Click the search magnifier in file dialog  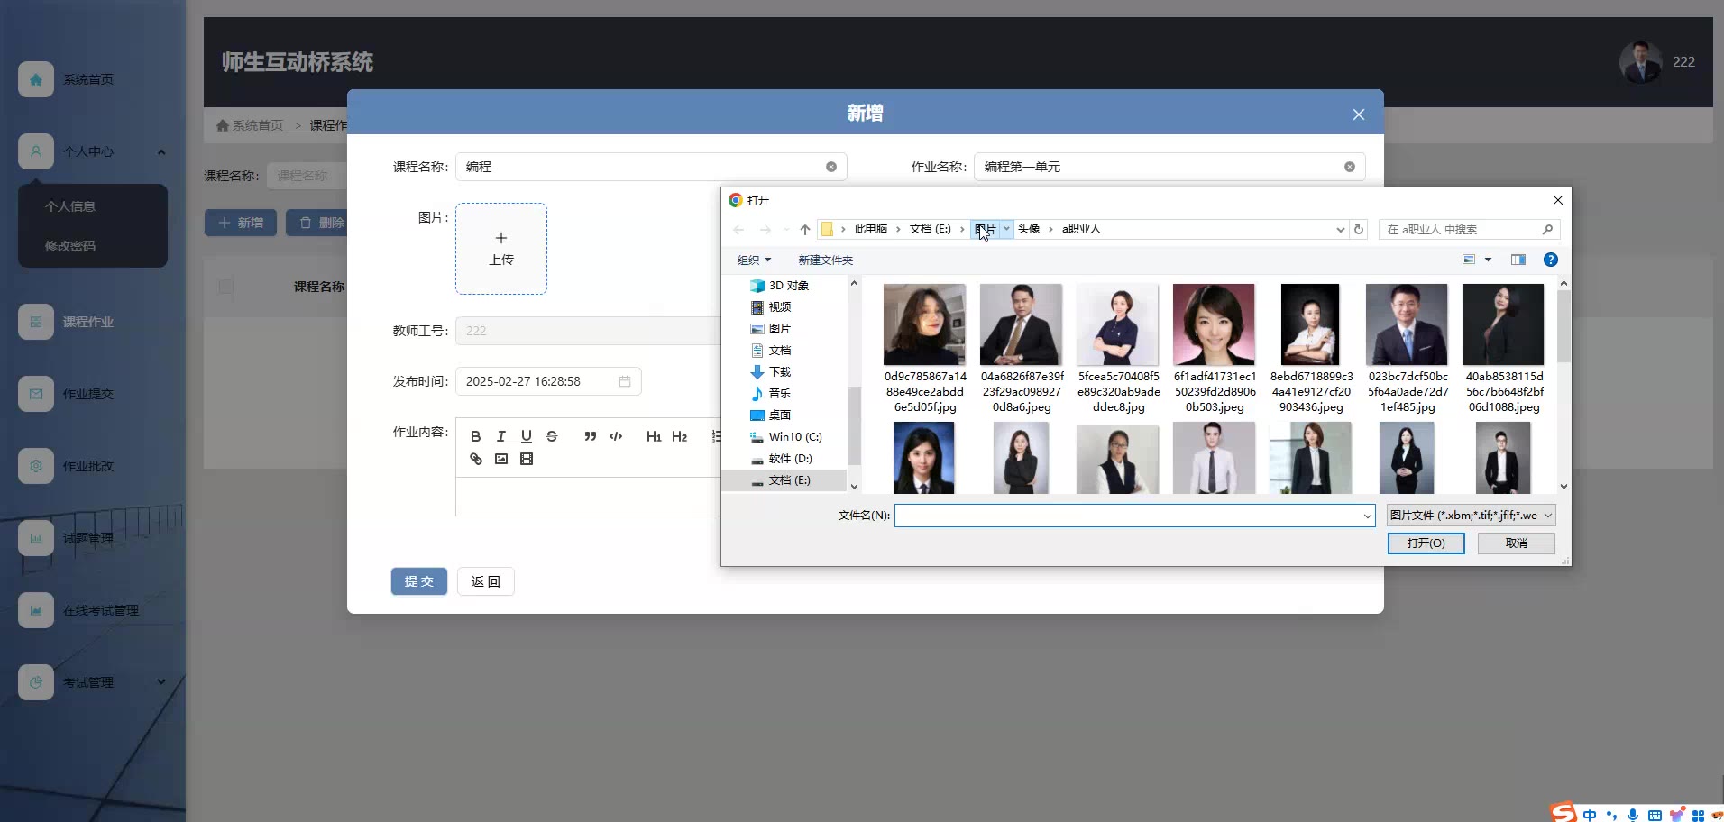click(1547, 230)
